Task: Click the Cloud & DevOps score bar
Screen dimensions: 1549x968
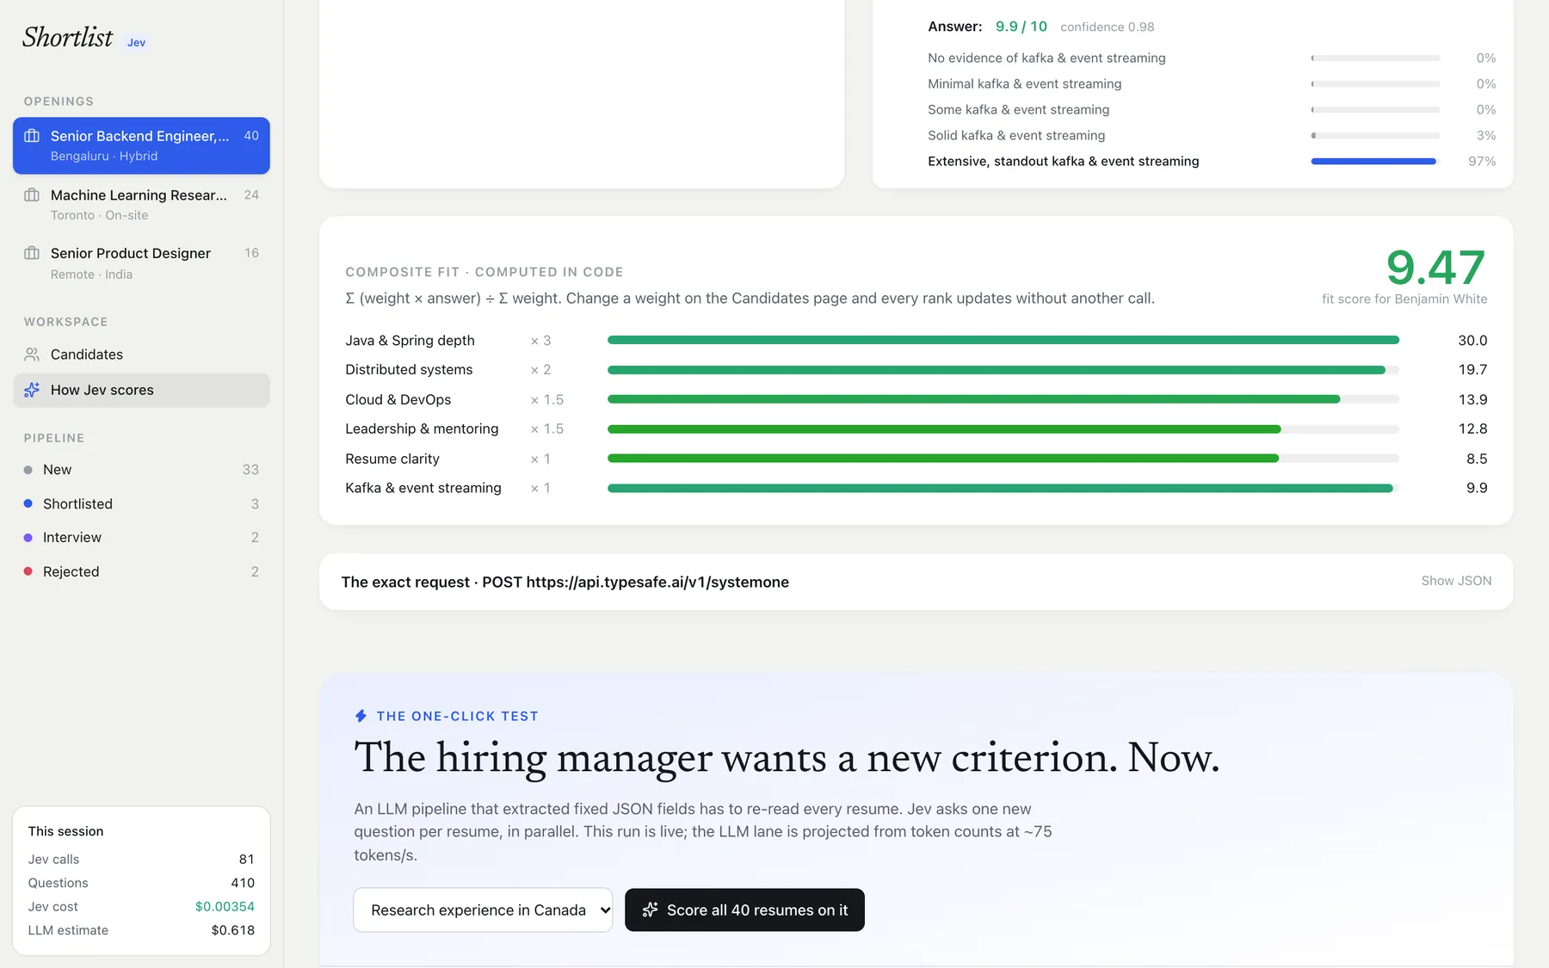Action: click(x=1003, y=399)
